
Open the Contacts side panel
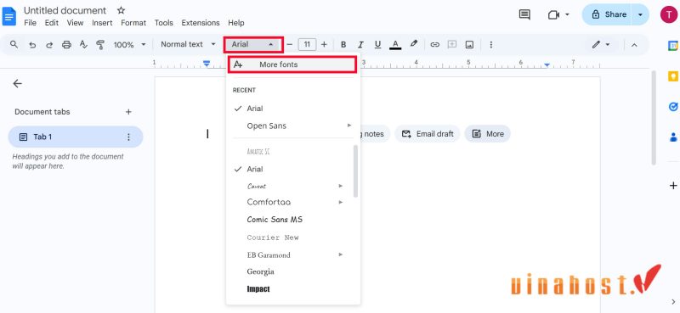pos(673,137)
